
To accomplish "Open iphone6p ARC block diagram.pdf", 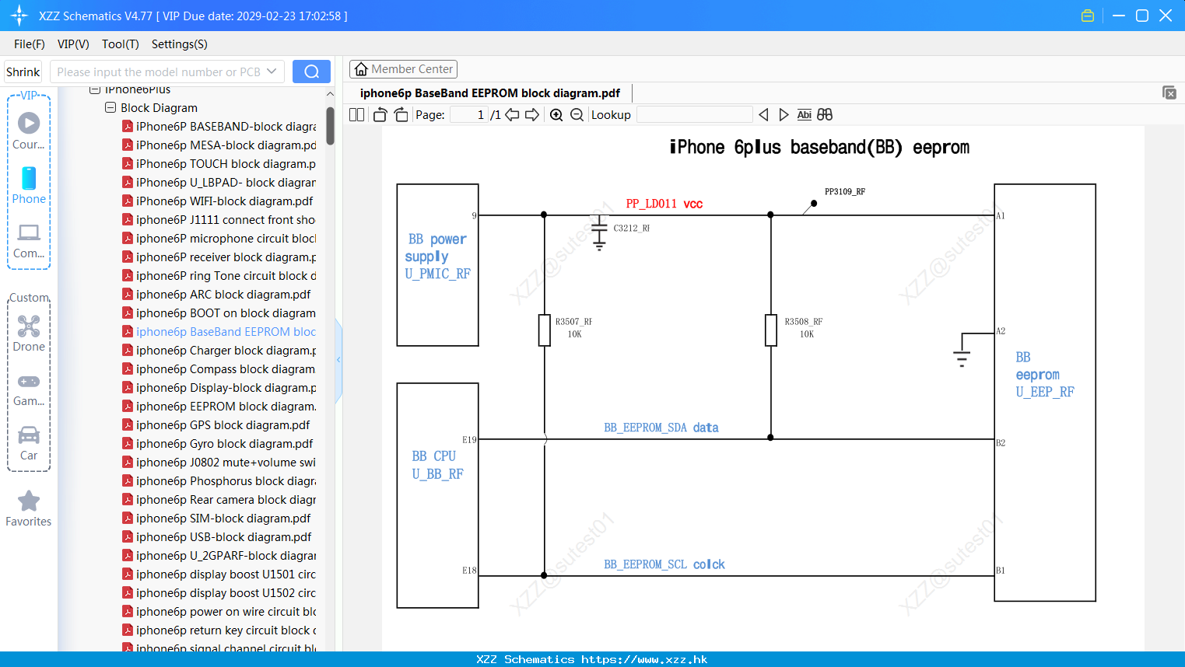I will pos(216,294).
